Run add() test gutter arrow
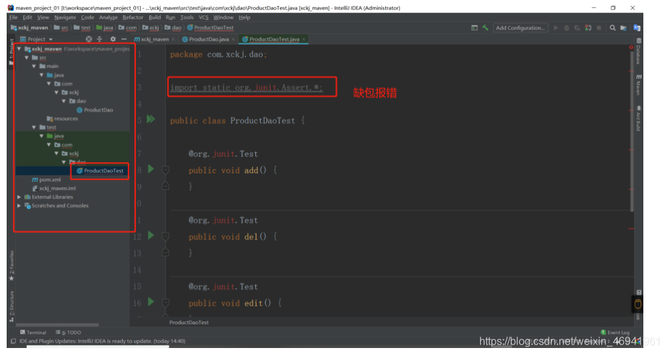 point(151,169)
